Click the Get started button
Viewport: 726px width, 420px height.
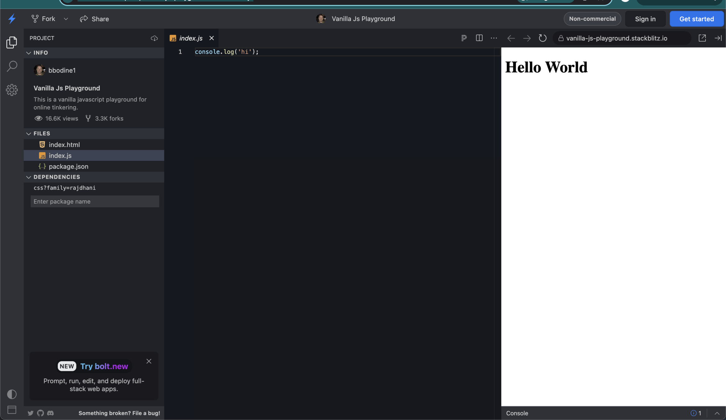coord(696,19)
